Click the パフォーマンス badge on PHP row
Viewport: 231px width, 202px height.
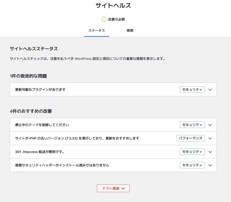[191, 138]
